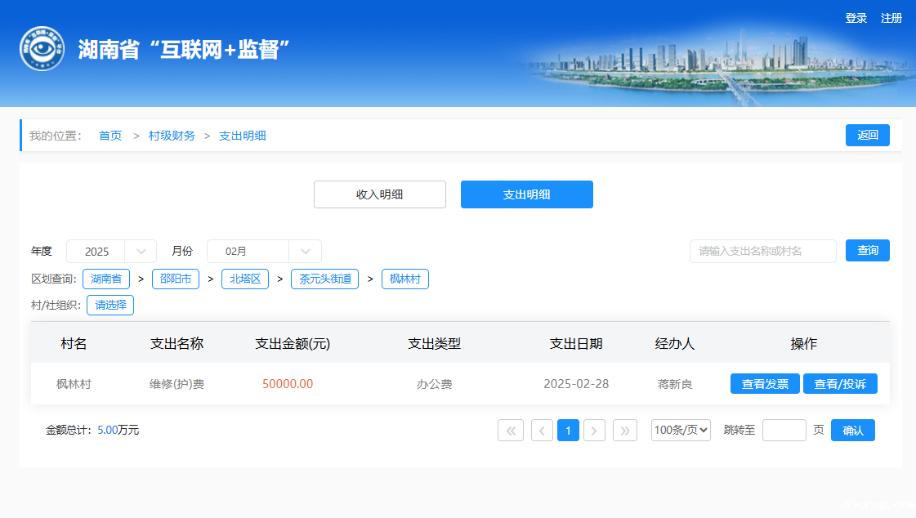The image size is (916, 518).
Task: Open the 年度 2025 year dropdown
Action: coord(111,252)
